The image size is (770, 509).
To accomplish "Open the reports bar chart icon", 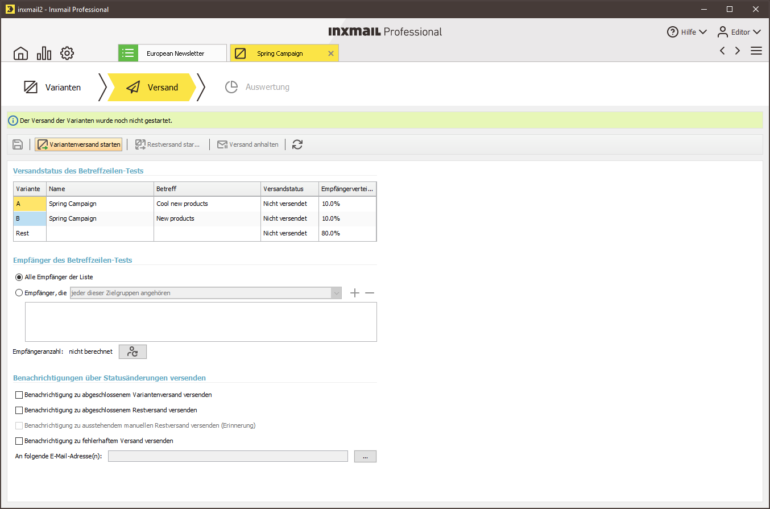I will click(44, 53).
